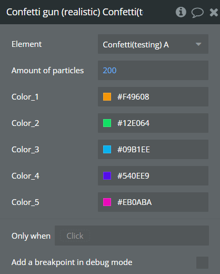Edit the #EB0ABA hex value field
Screen dimensions: 220x274
coord(153,202)
